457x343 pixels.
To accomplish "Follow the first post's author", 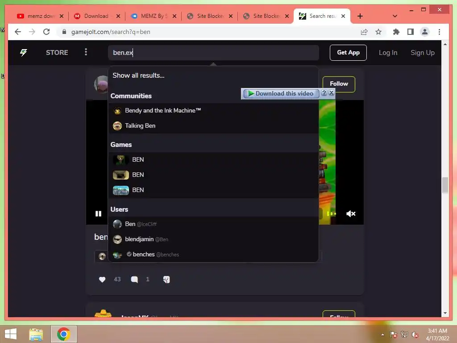I will pos(339,84).
